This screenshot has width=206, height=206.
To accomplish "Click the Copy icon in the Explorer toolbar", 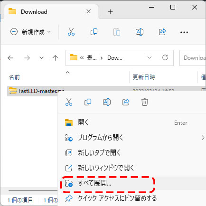I will 94,32.
